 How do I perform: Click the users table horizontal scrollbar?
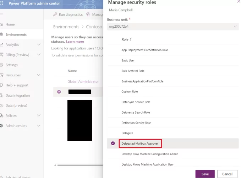[x=80, y=165]
